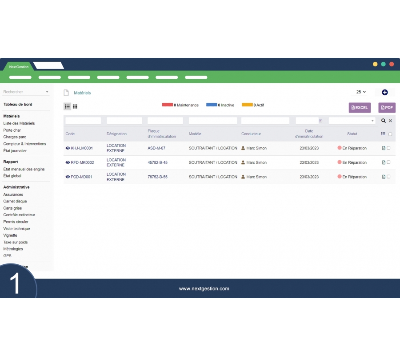400x356 pixels.
Task: Export table with EXCEL button
Action: tap(360, 108)
